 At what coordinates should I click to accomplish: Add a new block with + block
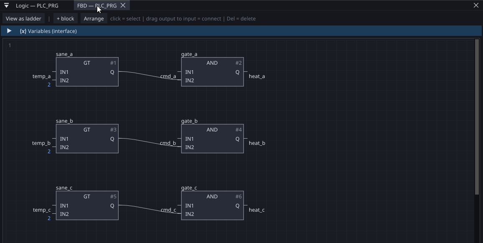click(65, 18)
